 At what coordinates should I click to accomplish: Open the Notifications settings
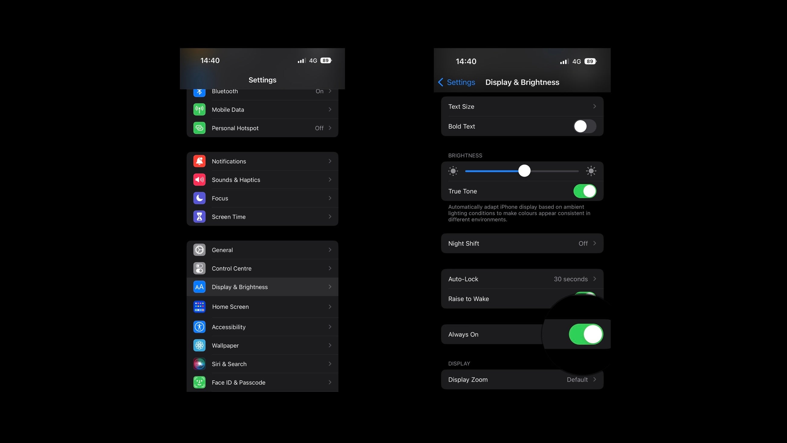(x=262, y=161)
